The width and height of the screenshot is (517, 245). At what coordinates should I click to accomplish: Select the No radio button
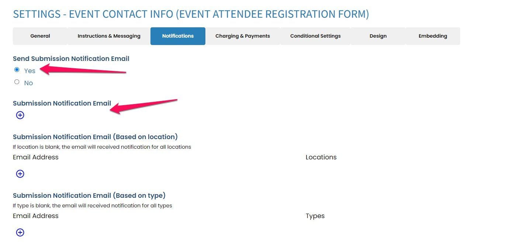17,82
